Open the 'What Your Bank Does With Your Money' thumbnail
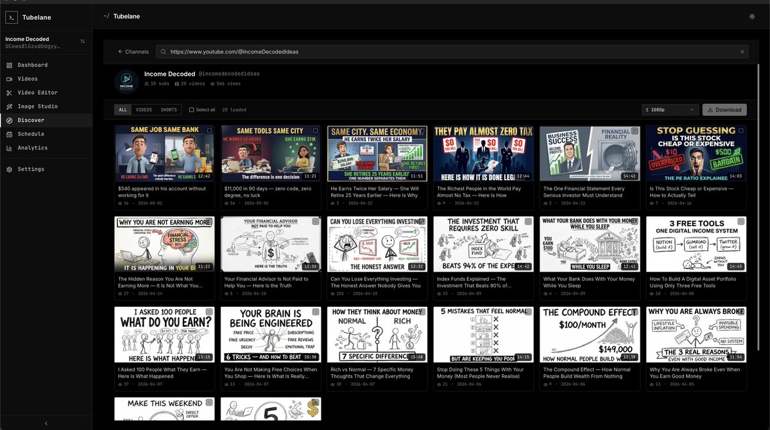The image size is (770, 430). 590,244
